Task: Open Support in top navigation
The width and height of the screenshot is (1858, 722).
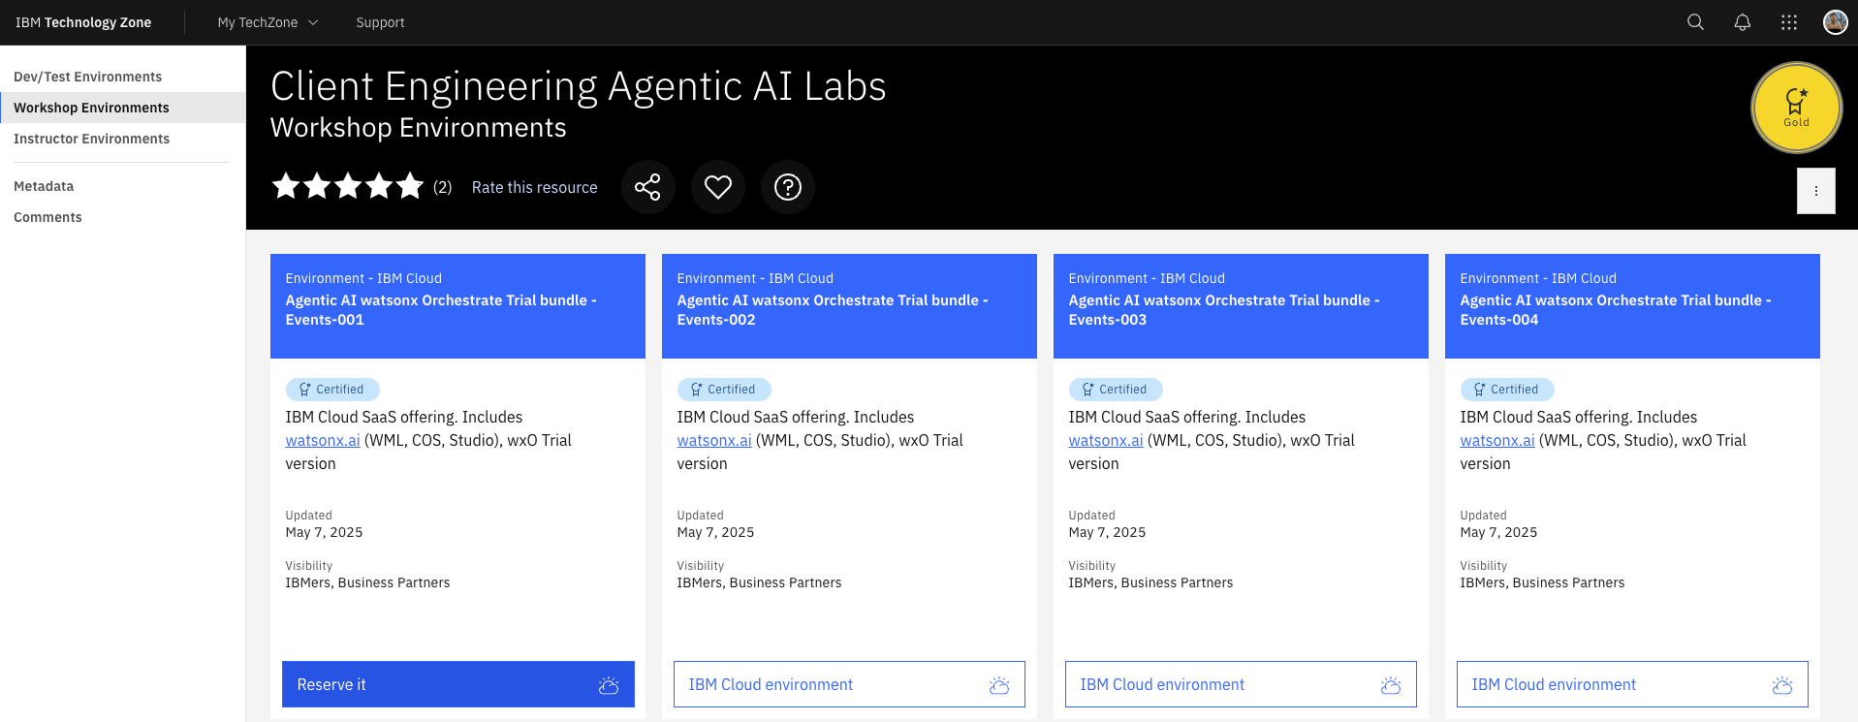Action: (x=380, y=22)
